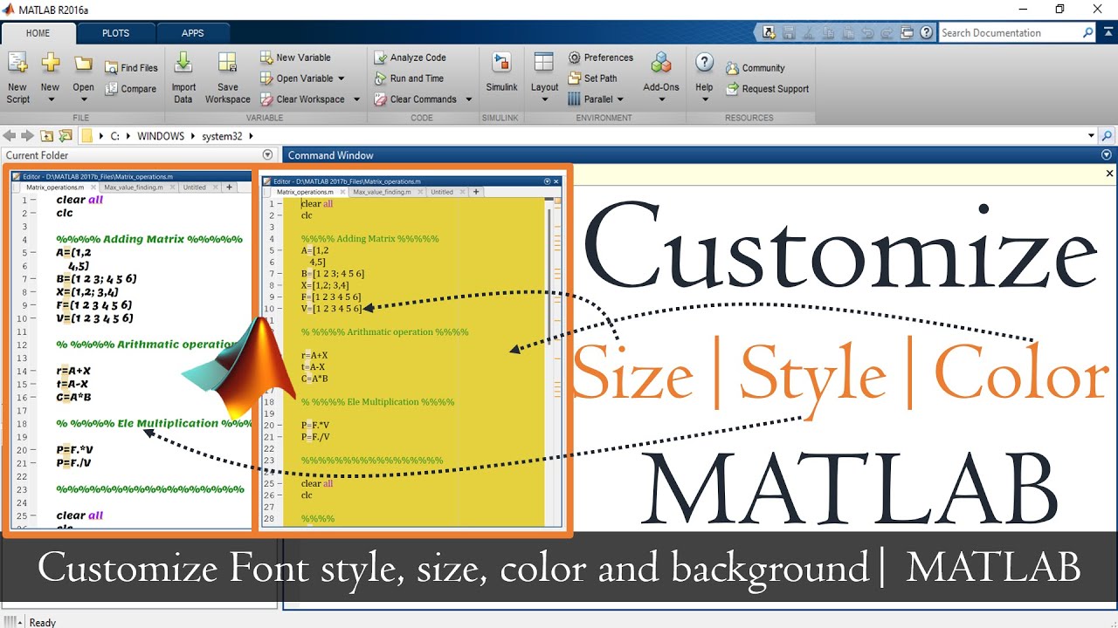
Task: Launch the Compare tool
Action: [131, 89]
